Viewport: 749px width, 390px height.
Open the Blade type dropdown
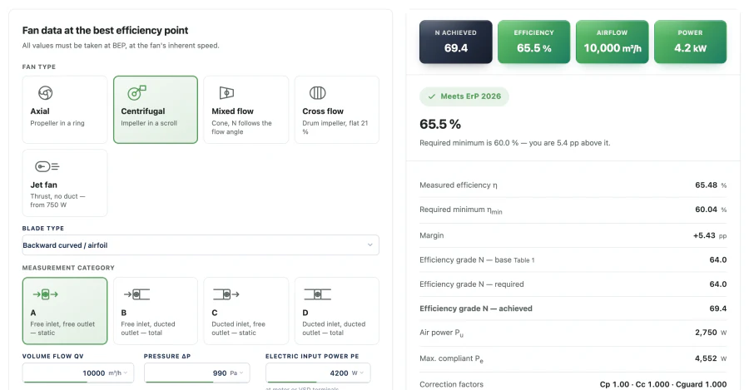(201, 244)
